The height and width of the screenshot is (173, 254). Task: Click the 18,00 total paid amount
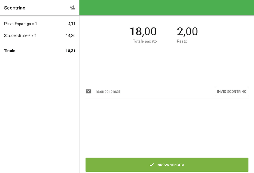[143, 31]
